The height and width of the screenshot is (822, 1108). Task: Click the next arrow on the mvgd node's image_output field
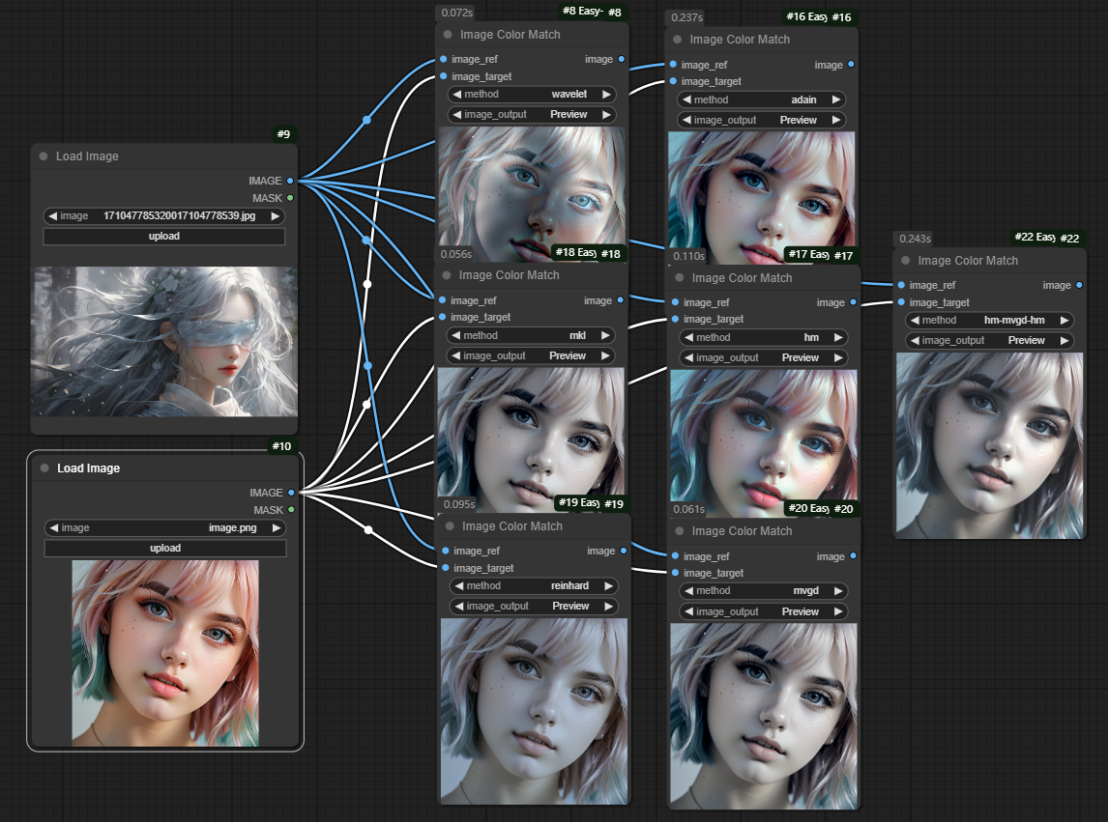pos(837,611)
